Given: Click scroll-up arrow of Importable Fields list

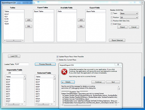Looking at the screenshot, I should [x=25, y=76].
